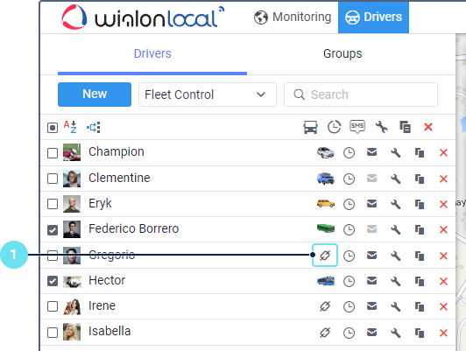Viewport: 466px width, 351px height.
Task: Copy driver Hector using the copy icon
Action: (x=420, y=281)
